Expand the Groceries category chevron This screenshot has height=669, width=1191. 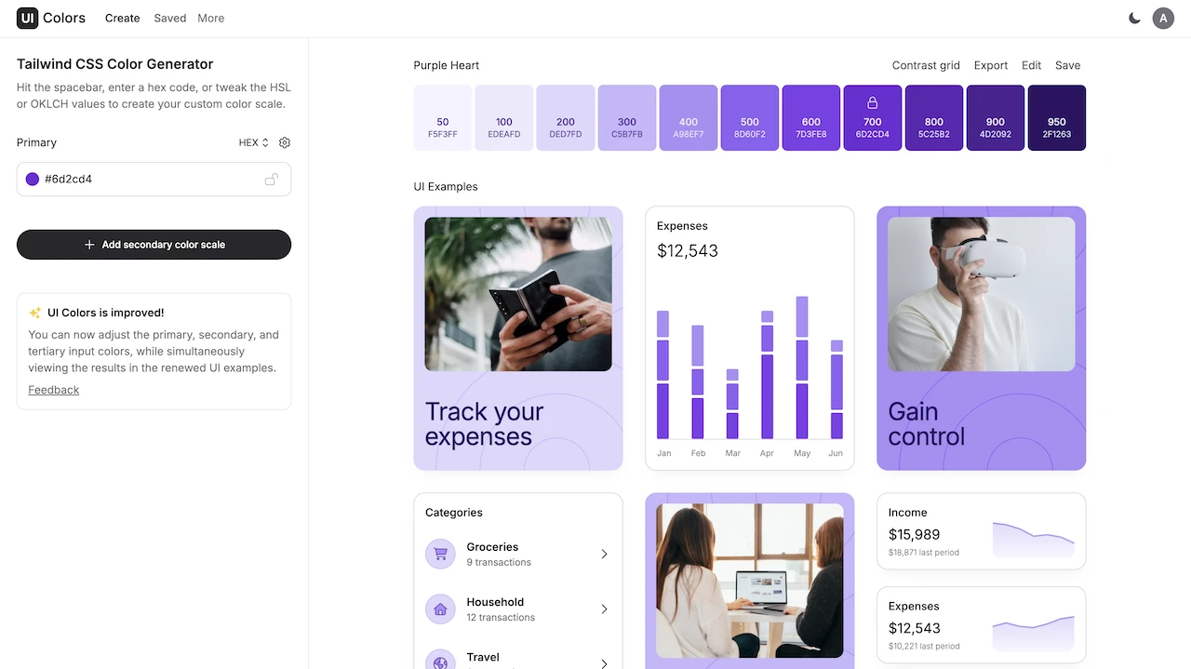click(604, 554)
